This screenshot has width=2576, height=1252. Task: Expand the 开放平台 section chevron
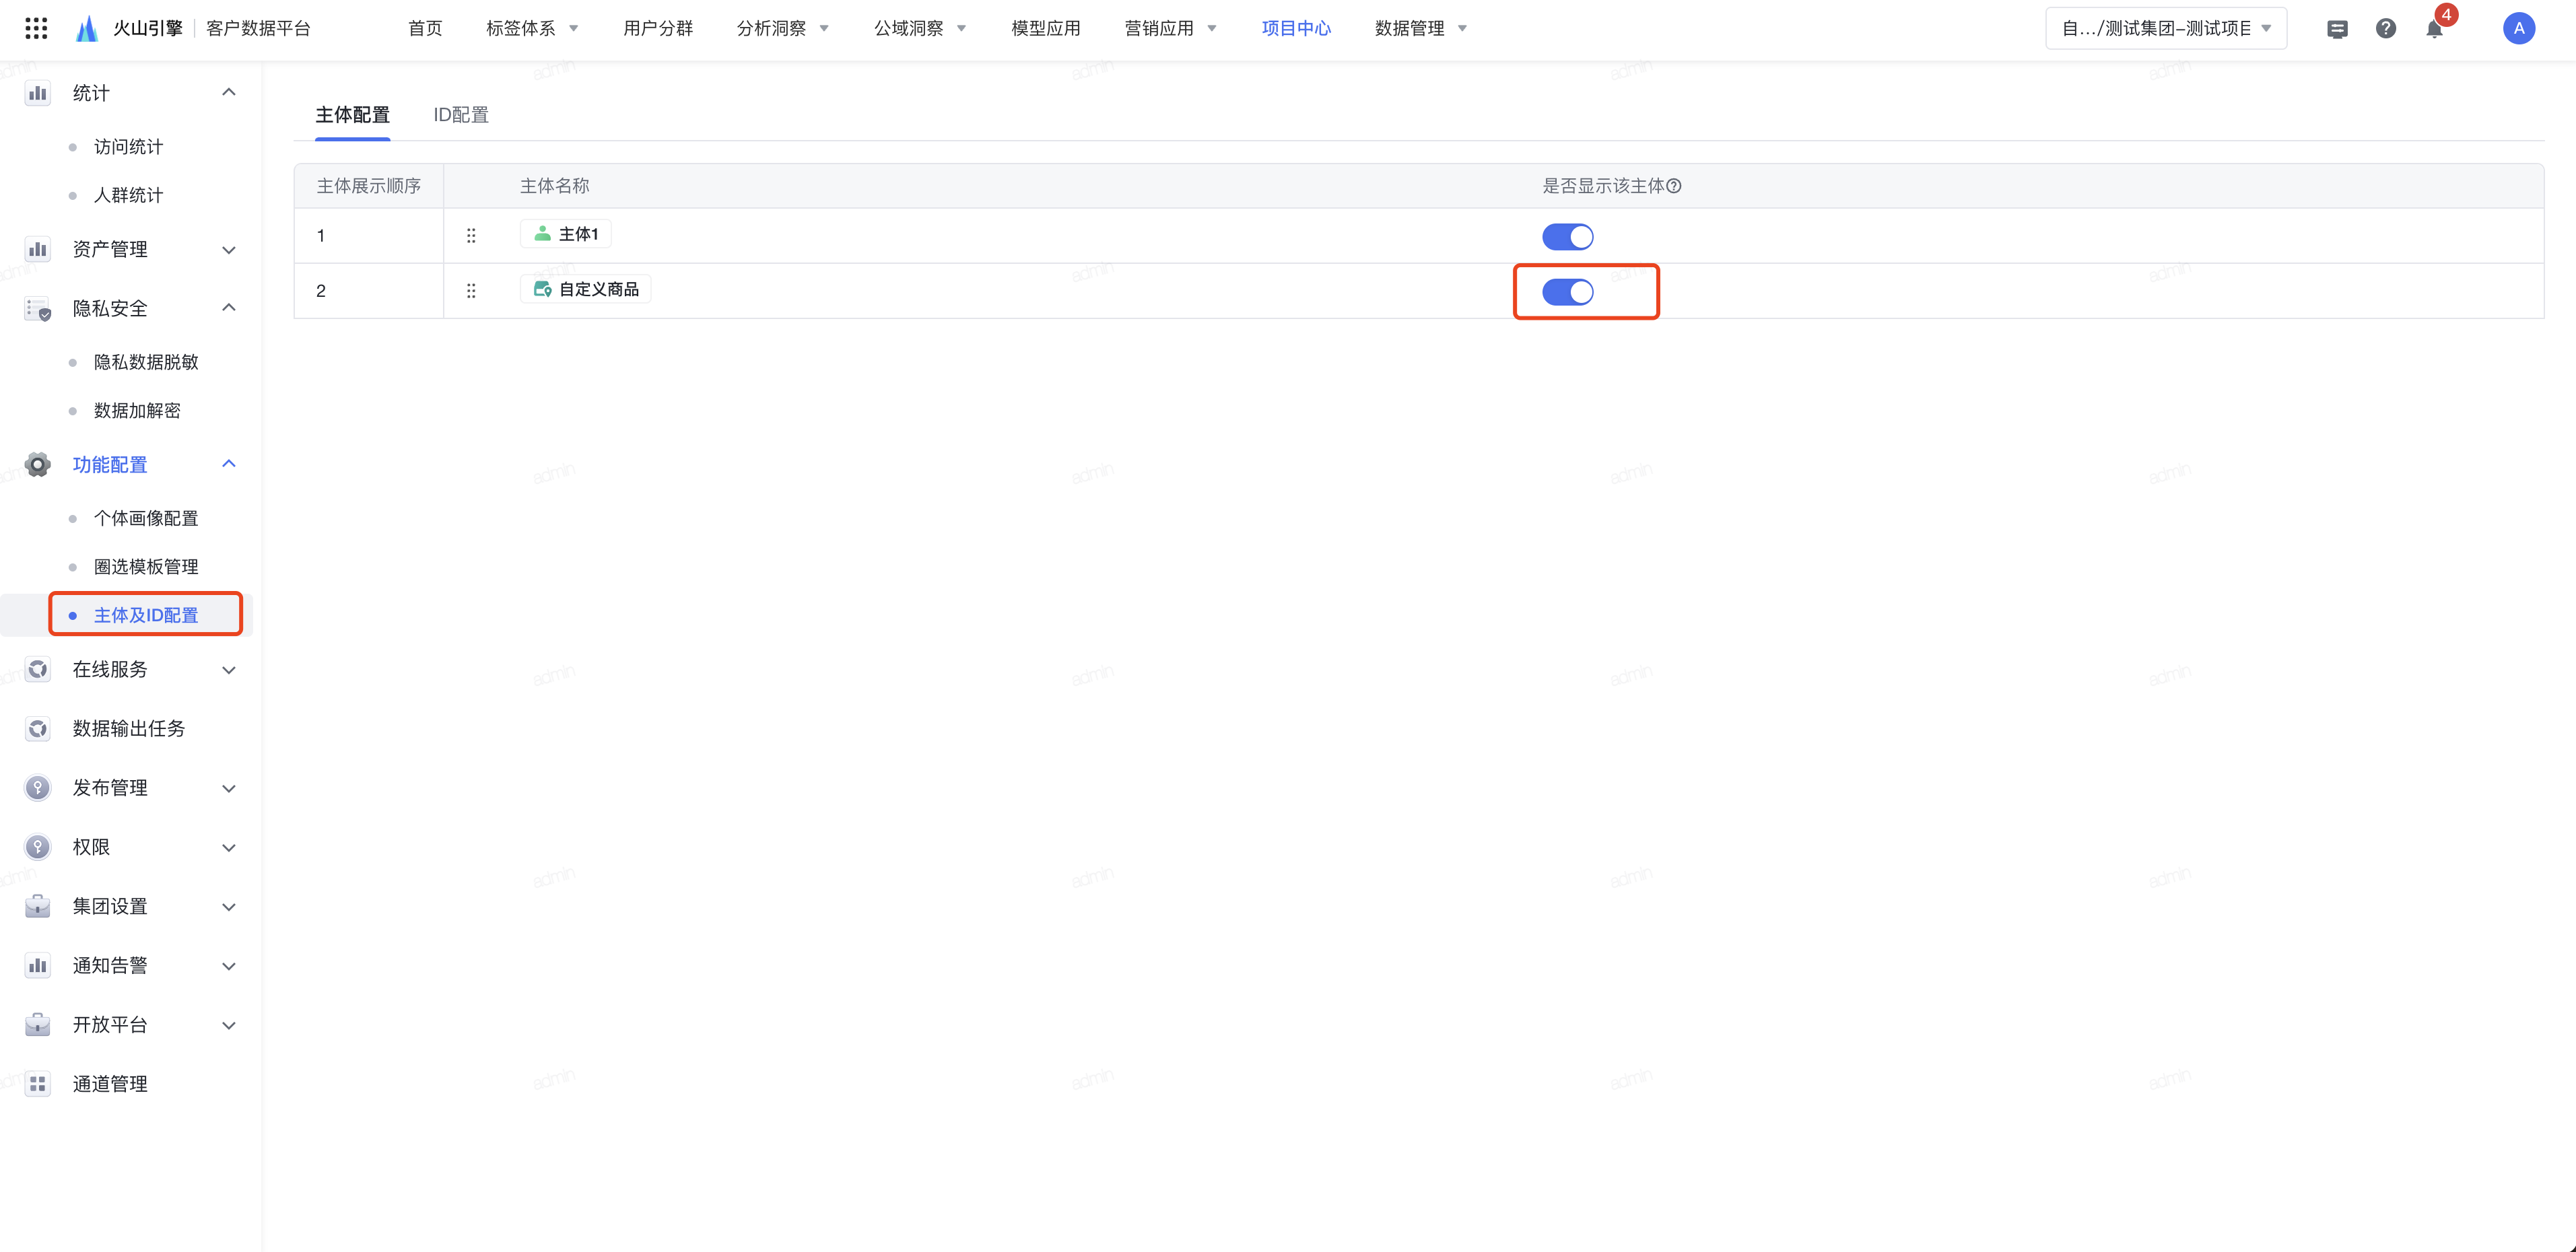click(x=229, y=1026)
